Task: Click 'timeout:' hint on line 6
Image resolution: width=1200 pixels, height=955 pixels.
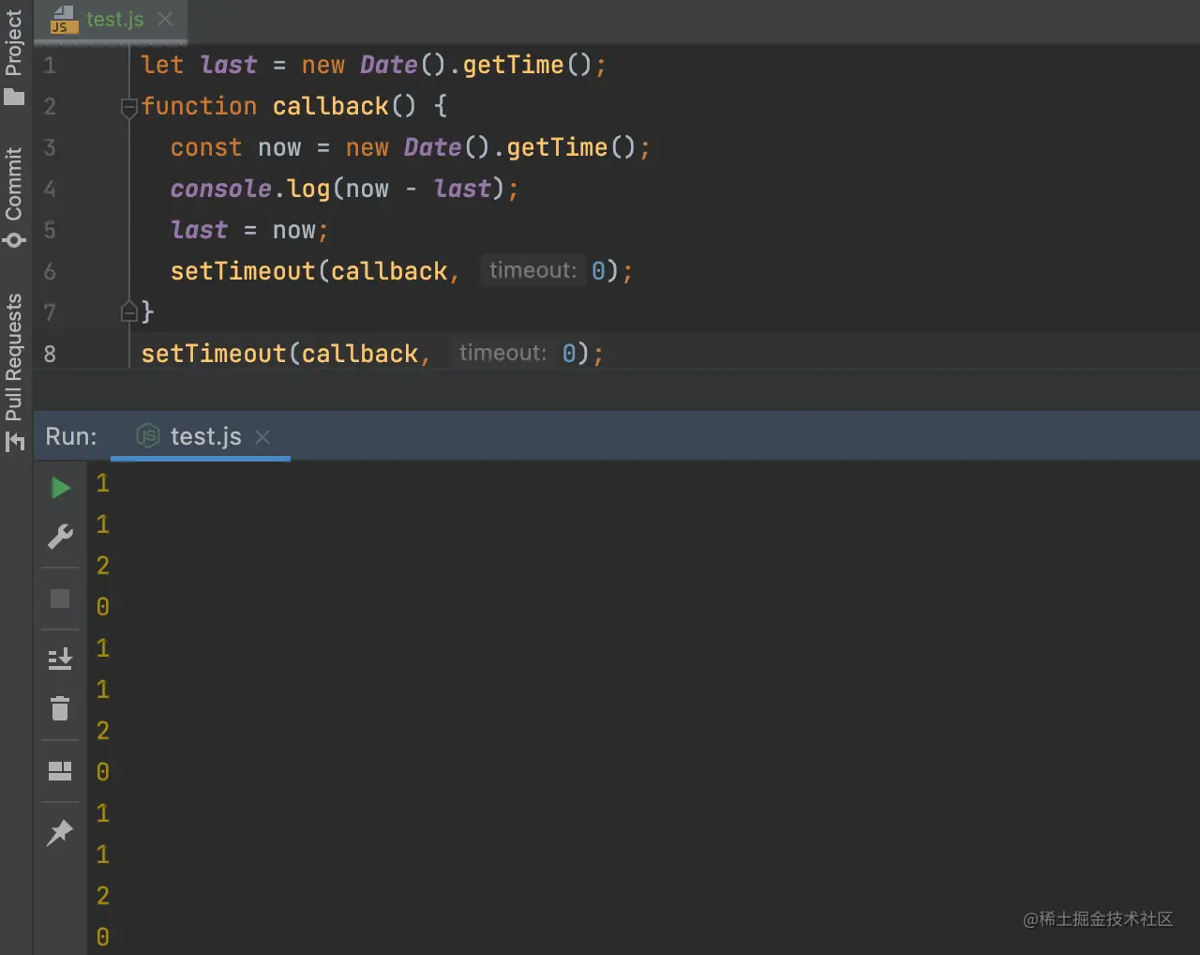Action: tap(532, 270)
